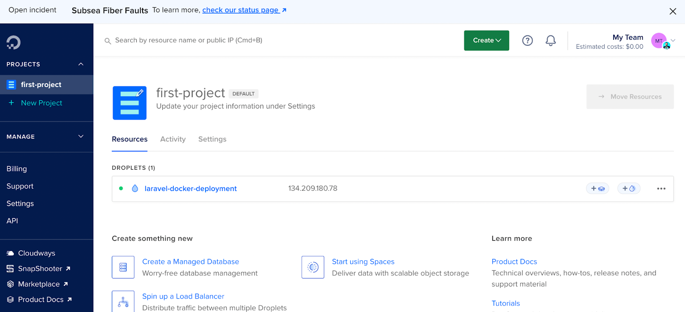Select first-project in the sidebar
Viewport: 685px width, 312px height.
pos(47,85)
